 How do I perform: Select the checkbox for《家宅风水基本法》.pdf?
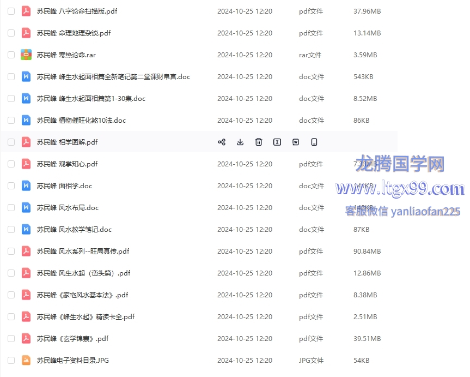coord(11,295)
